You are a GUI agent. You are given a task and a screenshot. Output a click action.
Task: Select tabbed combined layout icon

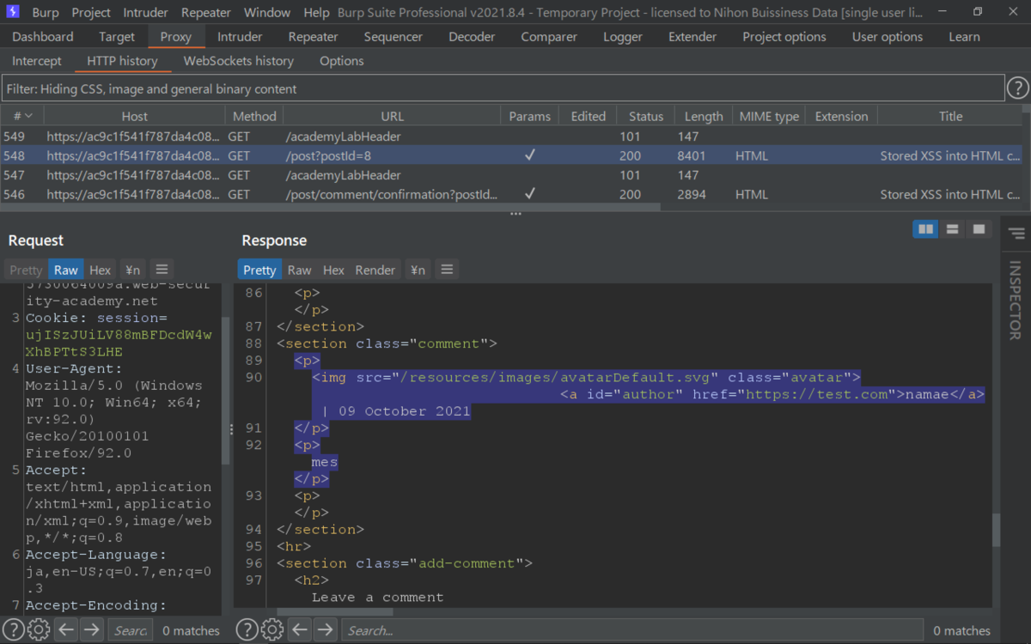pyautogui.click(x=979, y=229)
